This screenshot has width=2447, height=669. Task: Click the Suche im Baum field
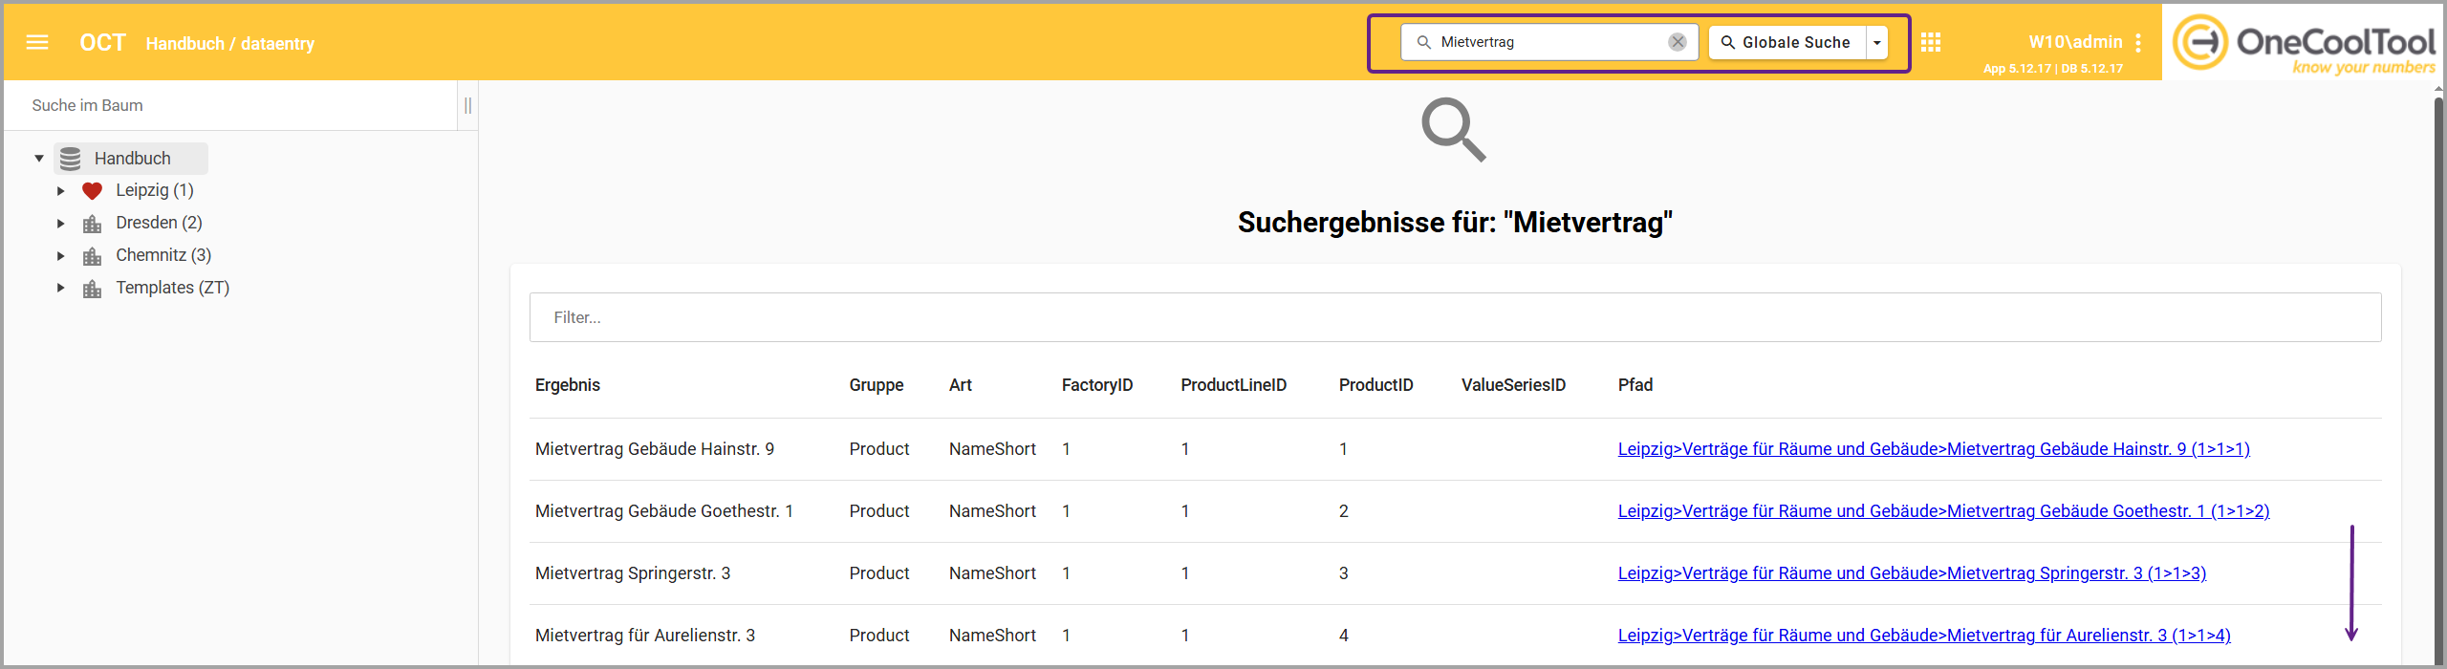point(229,105)
